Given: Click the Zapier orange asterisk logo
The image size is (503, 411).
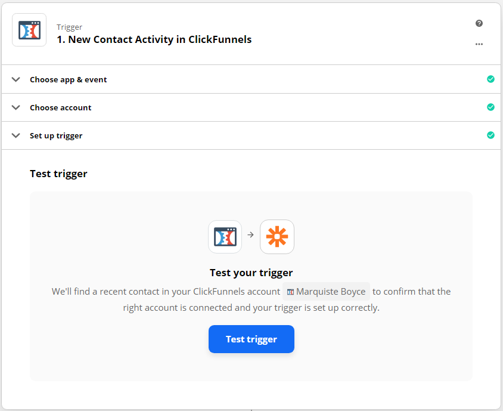Looking at the screenshot, I should pos(277,237).
